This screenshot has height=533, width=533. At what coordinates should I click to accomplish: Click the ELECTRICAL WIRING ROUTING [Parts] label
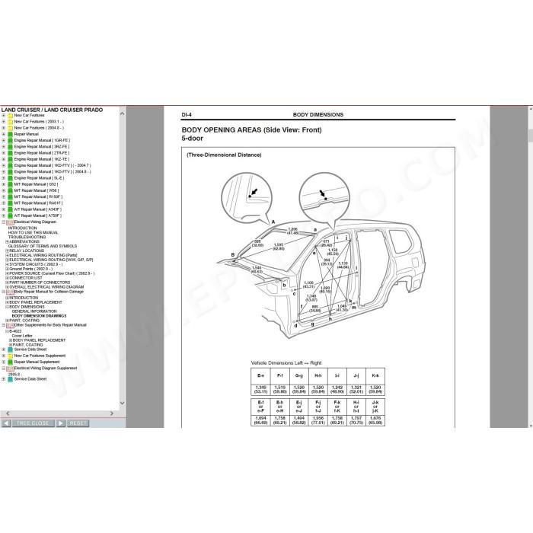click(43, 255)
